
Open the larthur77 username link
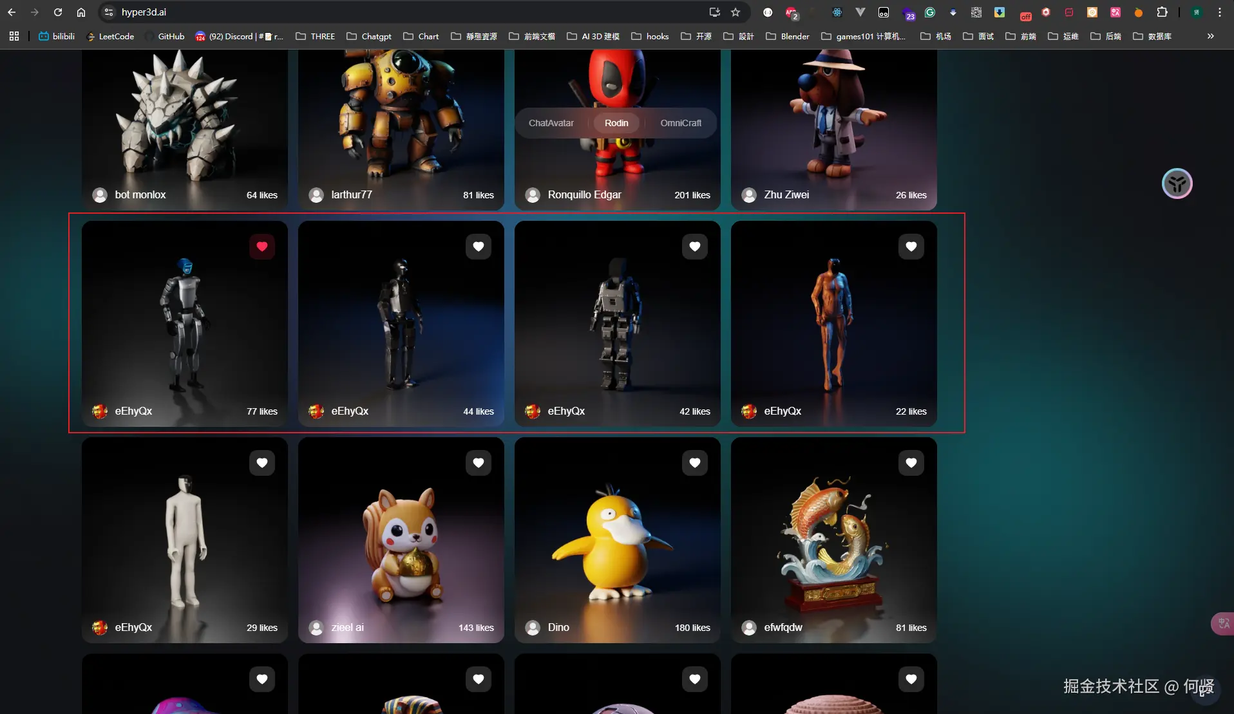point(352,195)
